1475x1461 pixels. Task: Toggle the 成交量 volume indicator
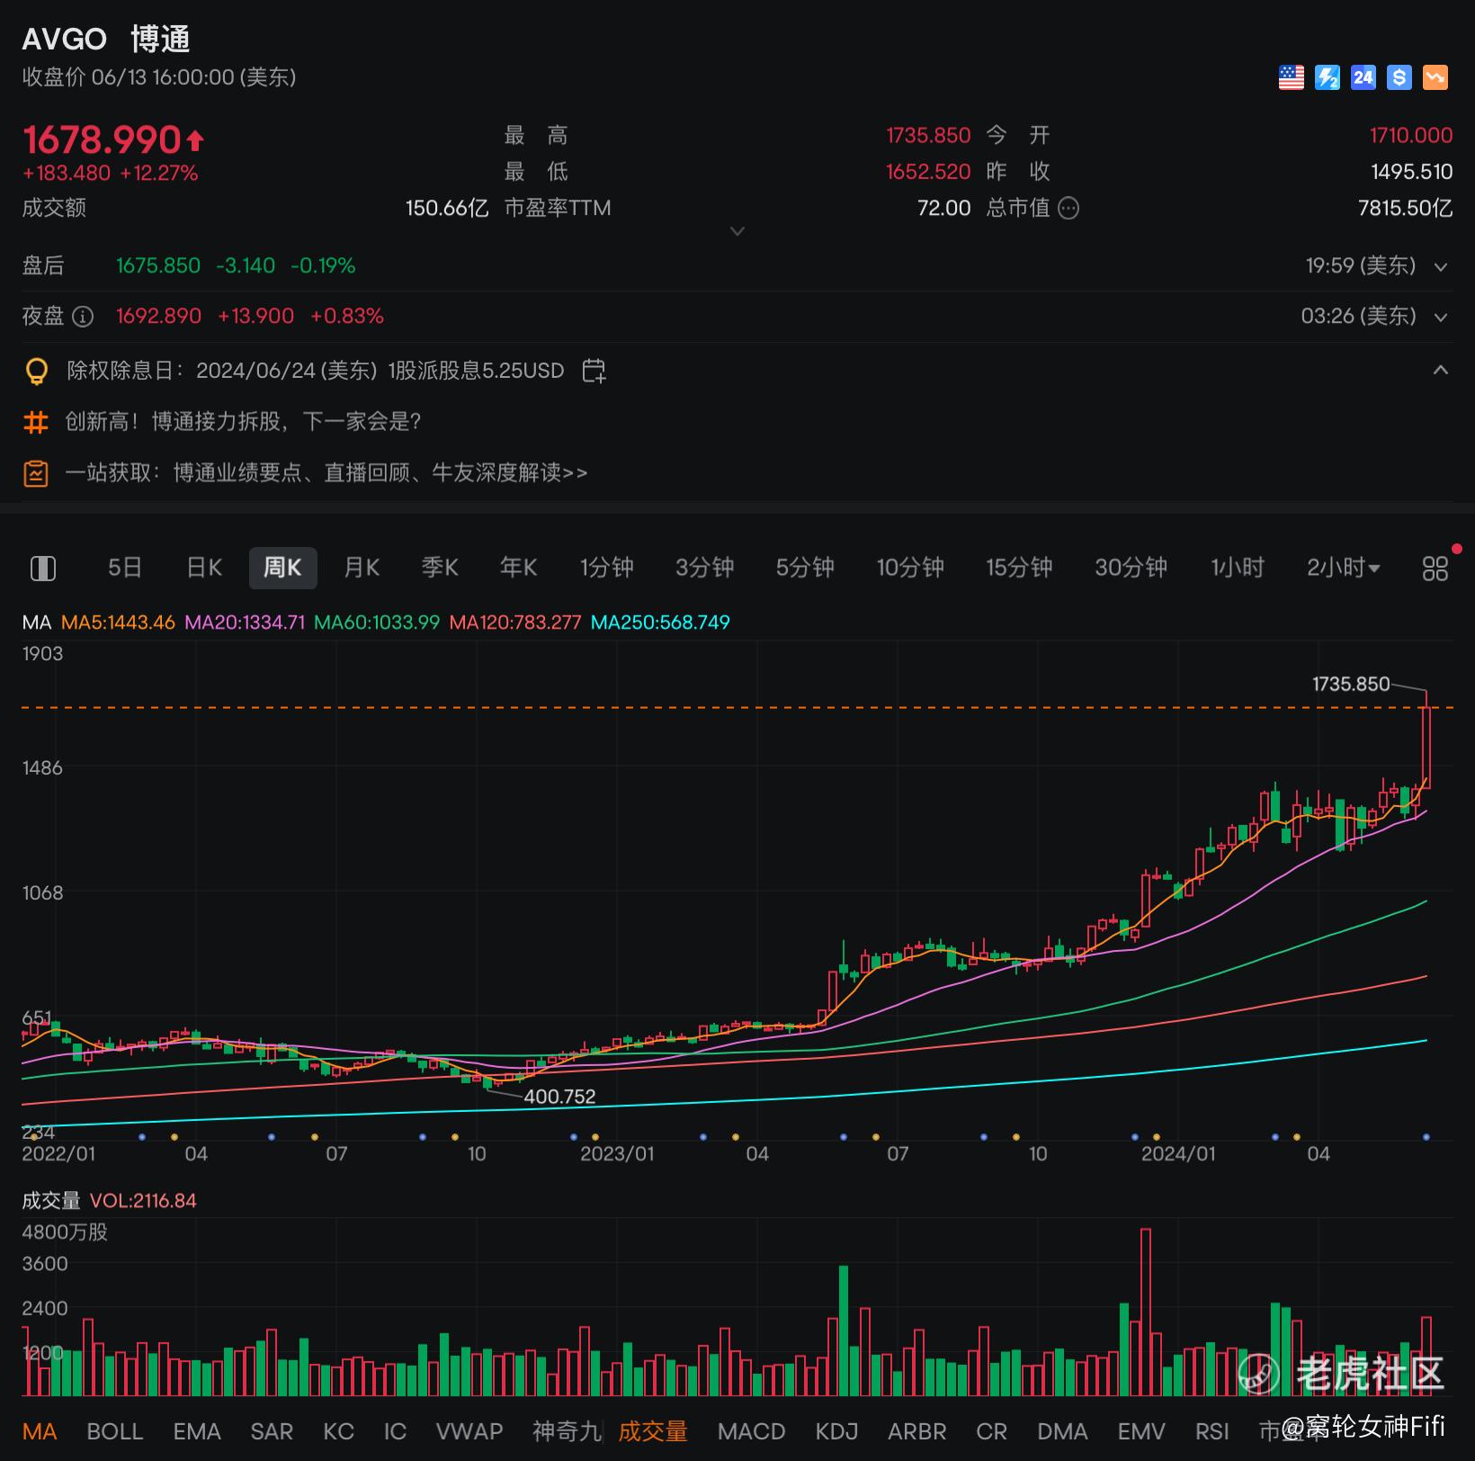[x=653, y=1431]
